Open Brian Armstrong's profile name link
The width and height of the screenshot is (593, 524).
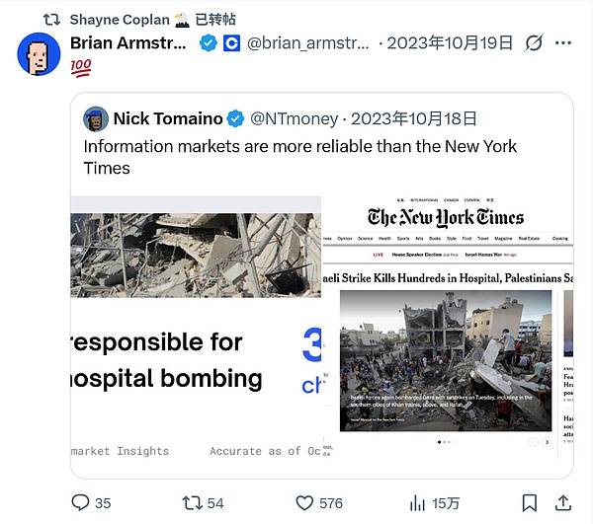pyautogui.click(x=129, y=43)
